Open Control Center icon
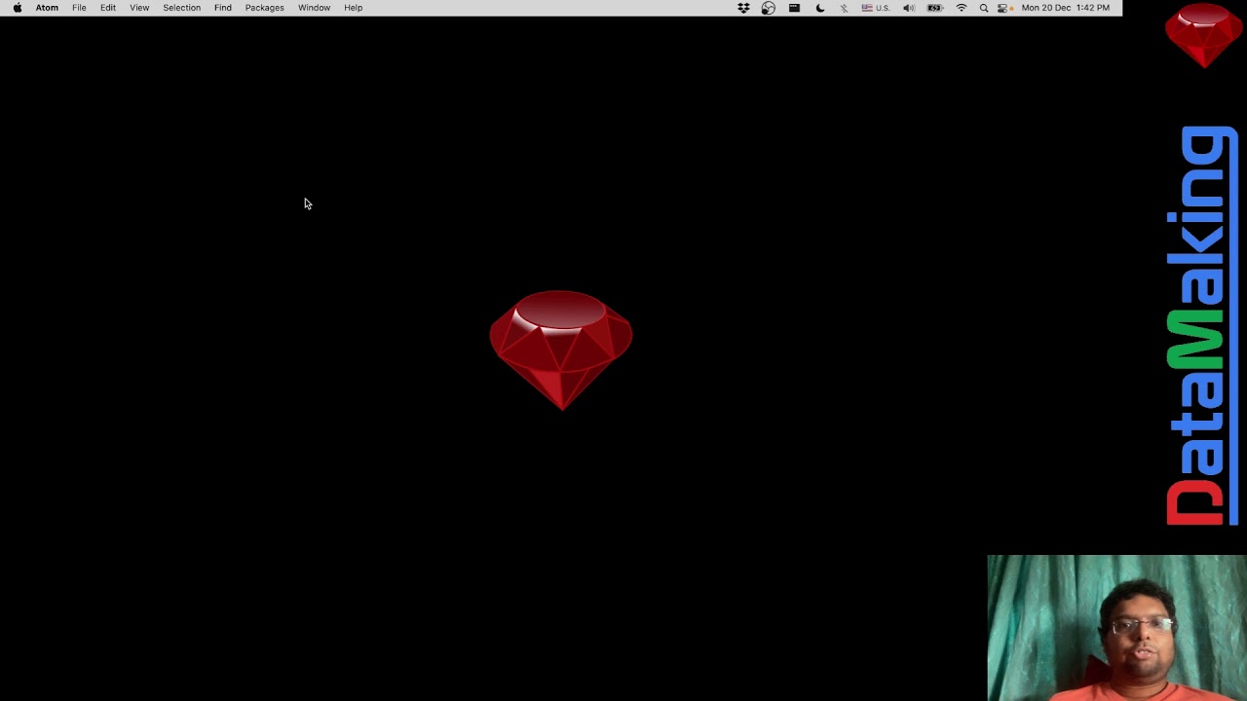 (x=1003, y=8)
